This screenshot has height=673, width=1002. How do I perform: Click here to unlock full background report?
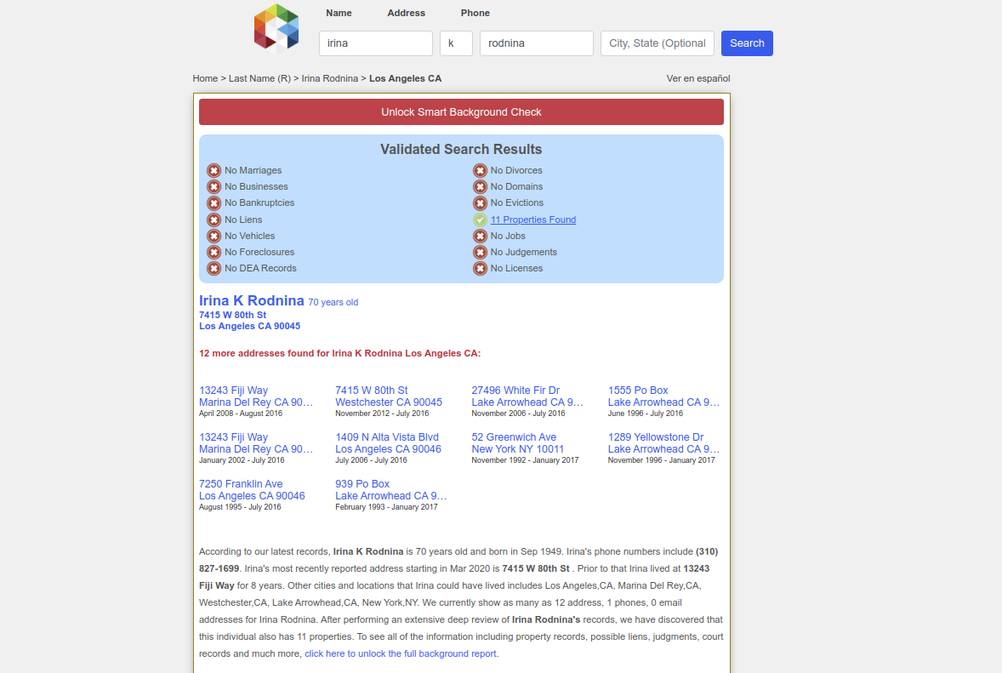pyautogui.click(x=401, y=653)
